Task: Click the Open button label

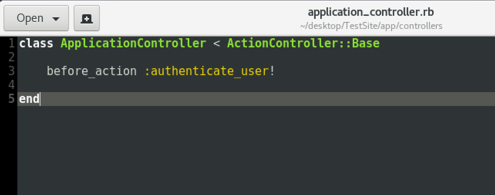Action: tap(30, 18)
